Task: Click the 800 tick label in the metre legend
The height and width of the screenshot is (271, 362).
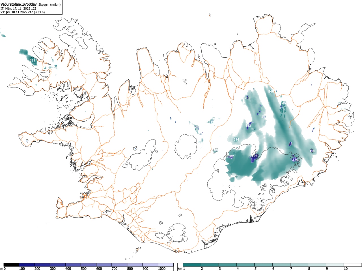Action: pyautogui.click(x=130, y=269)
